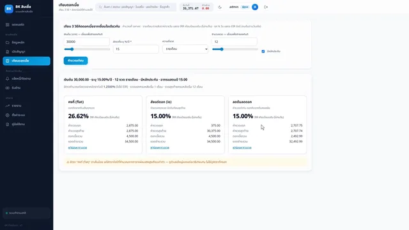Screen dimensions: 409x230
Task: Click the blue calculate button
Action: point(75,61)
